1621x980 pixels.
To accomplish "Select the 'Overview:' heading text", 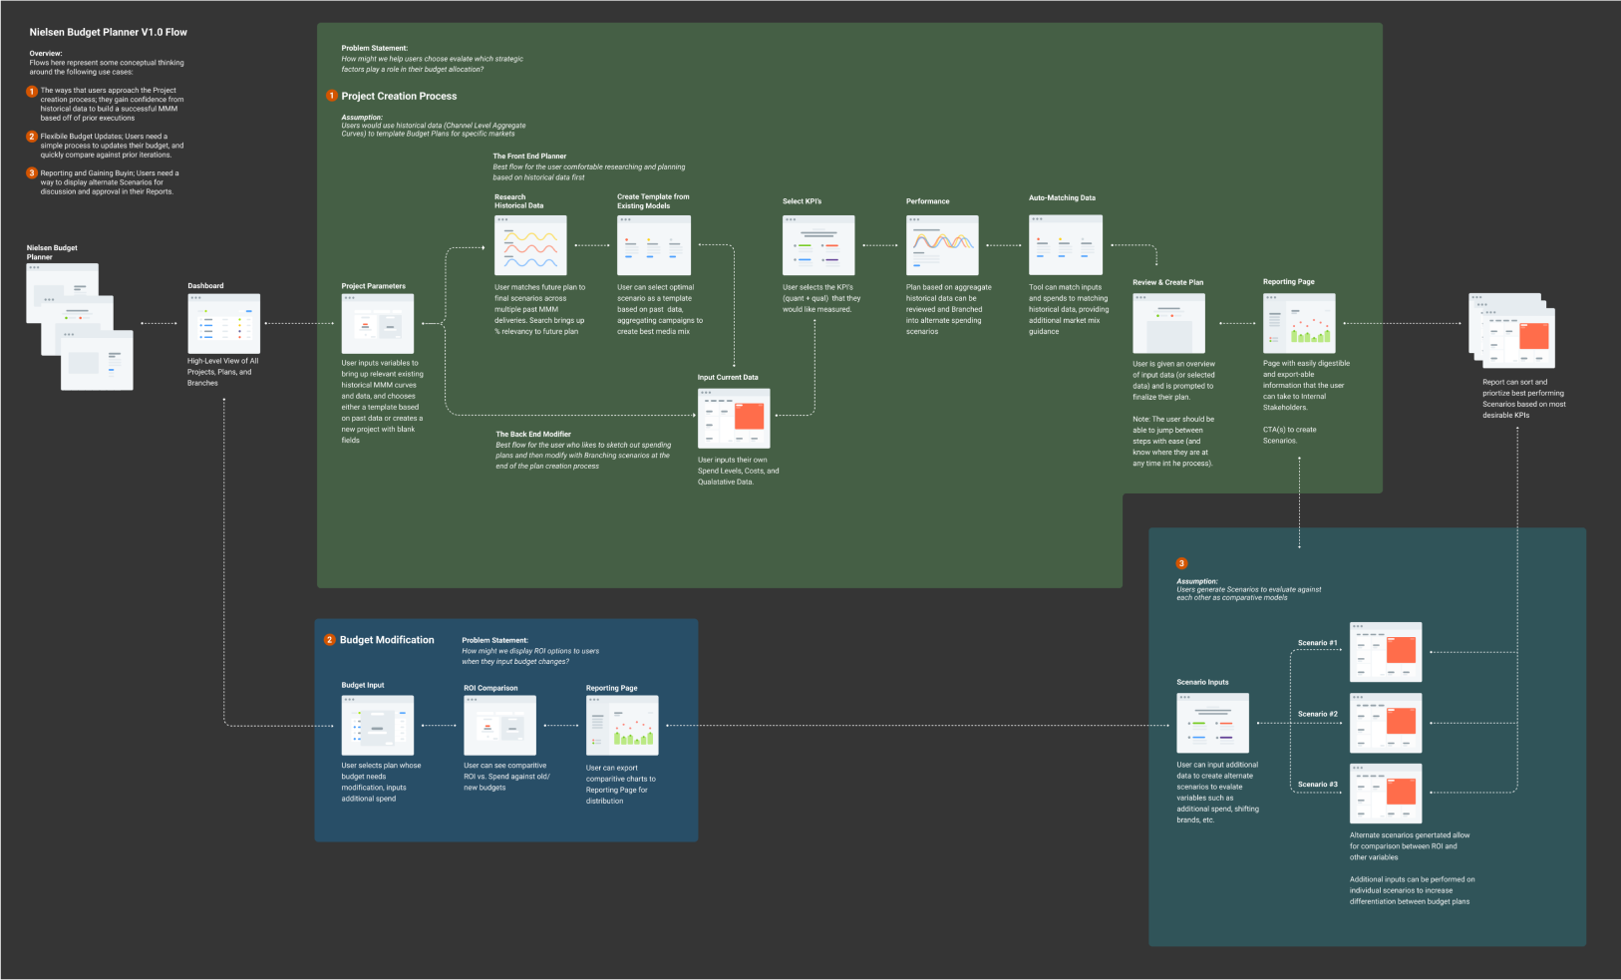I will pos(46,53).
